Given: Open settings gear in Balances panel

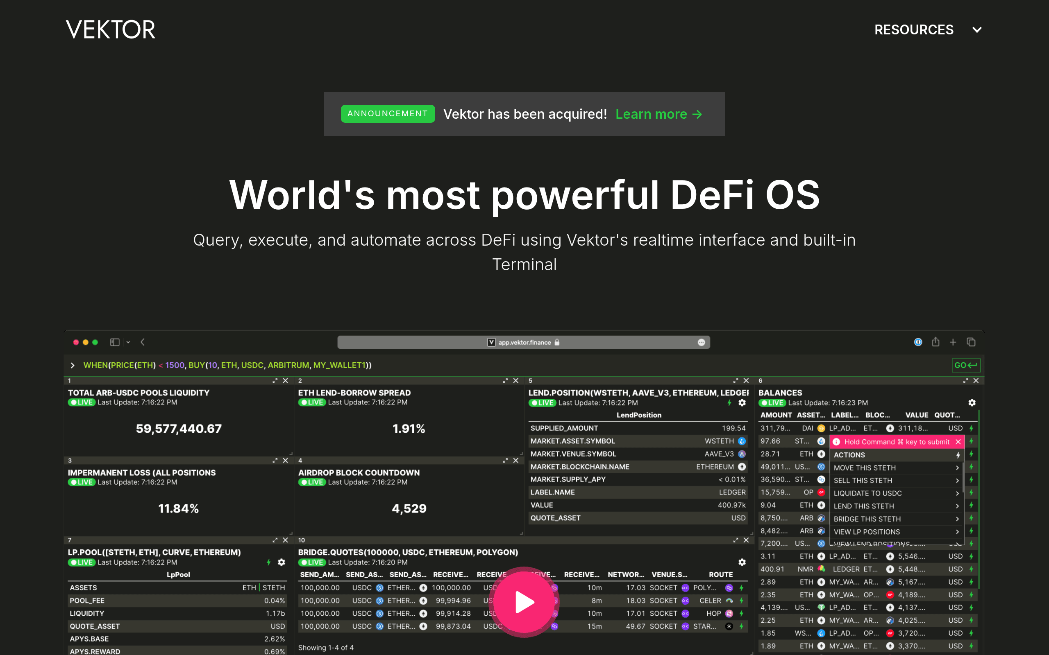Looking at the screenshot, I should click(972, 403).
